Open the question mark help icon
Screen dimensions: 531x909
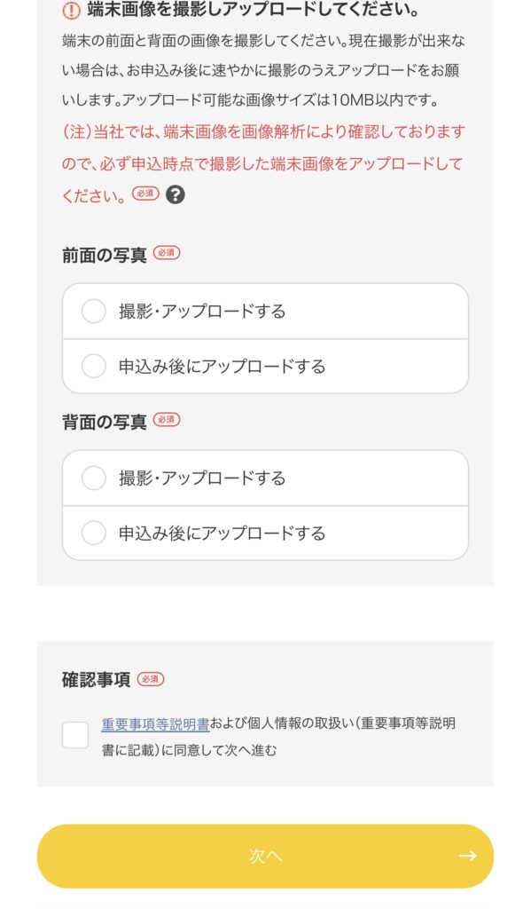[176, 194]
